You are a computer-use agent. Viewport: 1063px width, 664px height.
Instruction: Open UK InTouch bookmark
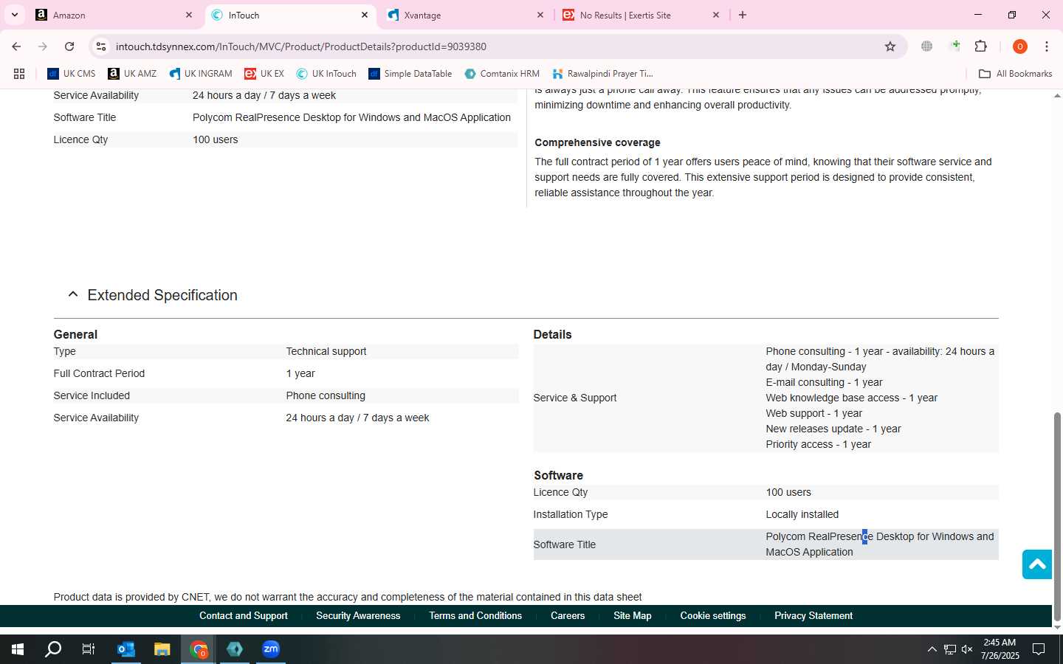pyautogui.click(x=326, y=74)
